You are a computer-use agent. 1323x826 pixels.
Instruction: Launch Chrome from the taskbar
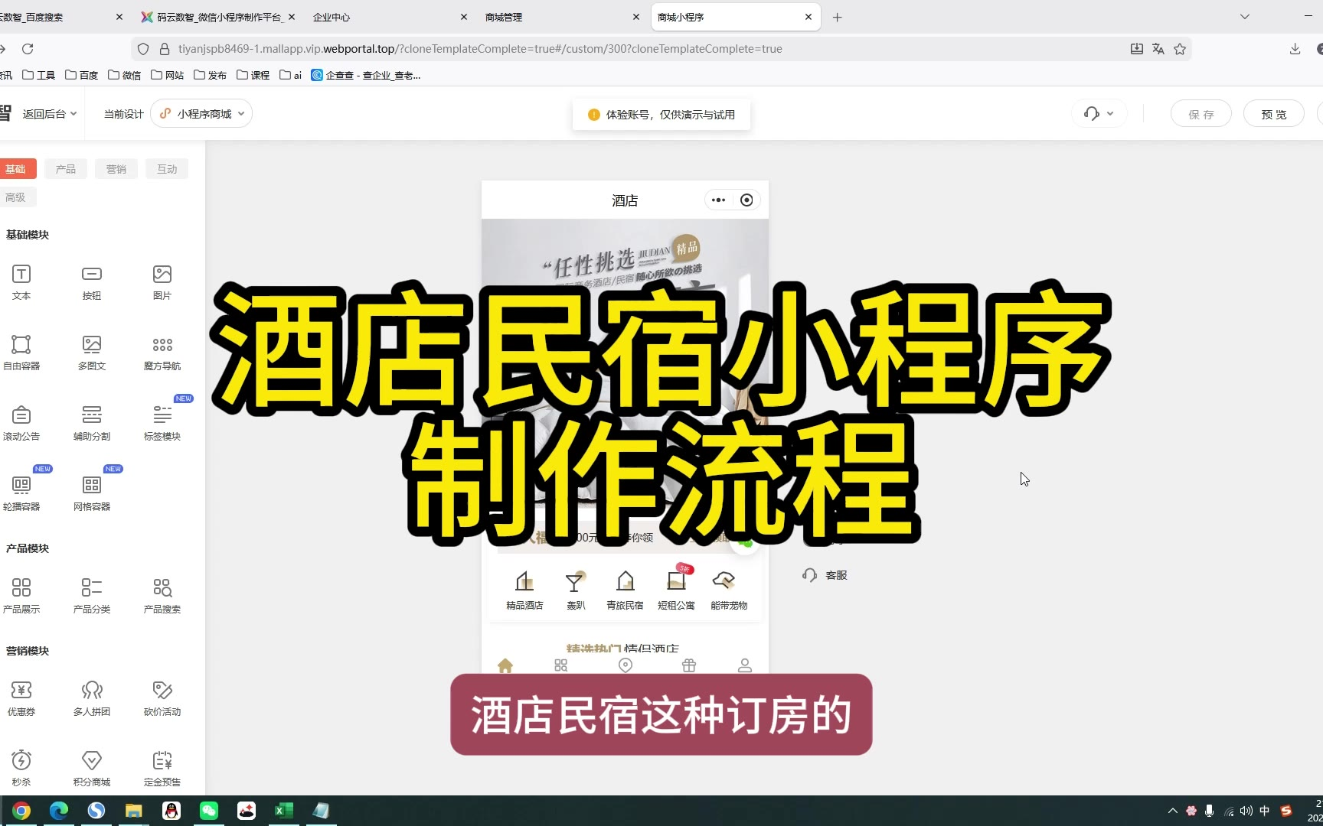[x=21, y=811]
